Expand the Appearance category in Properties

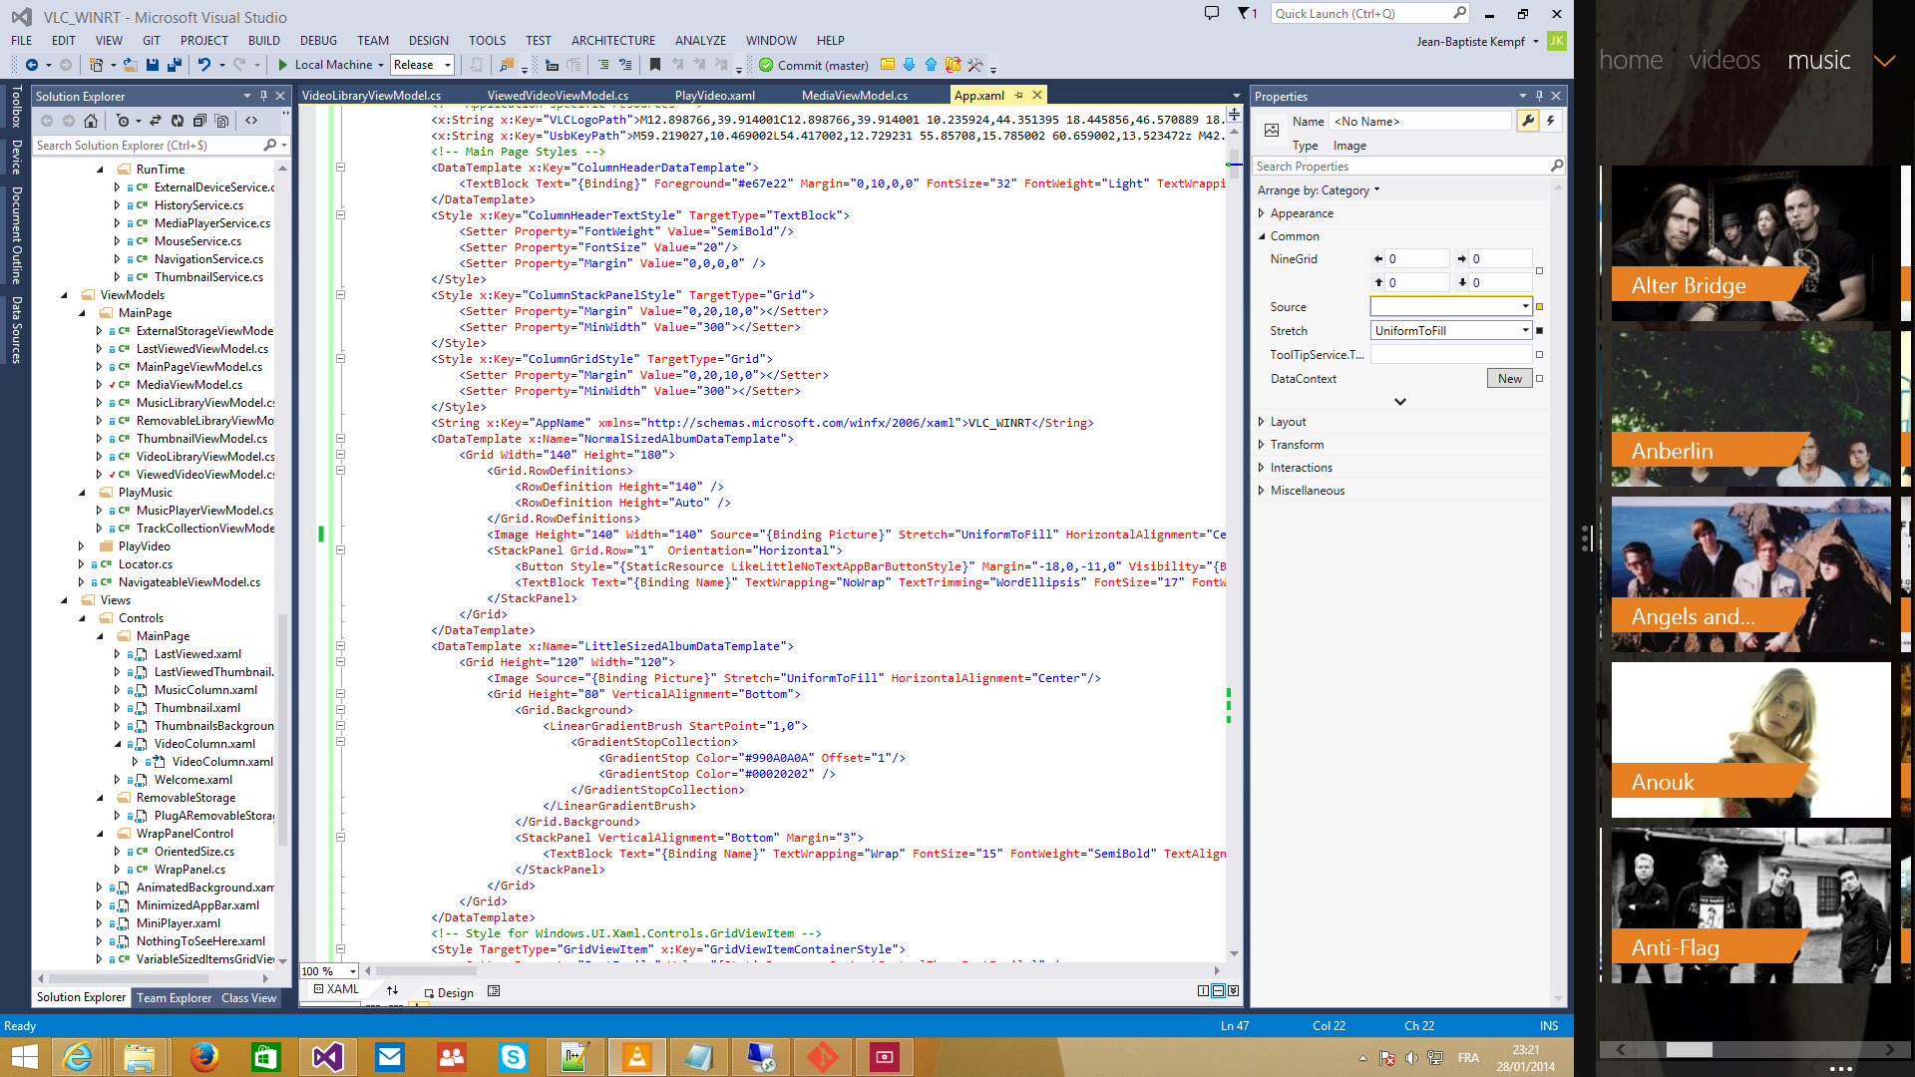click(x=1262, y=213)
